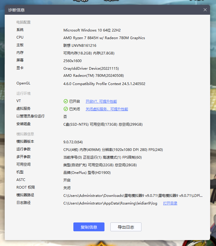Viewport: 216px width, 246px height.
Task: Click the 品牌(OnePlus) 型号(HD1900) value
Action: pos(87,172)
